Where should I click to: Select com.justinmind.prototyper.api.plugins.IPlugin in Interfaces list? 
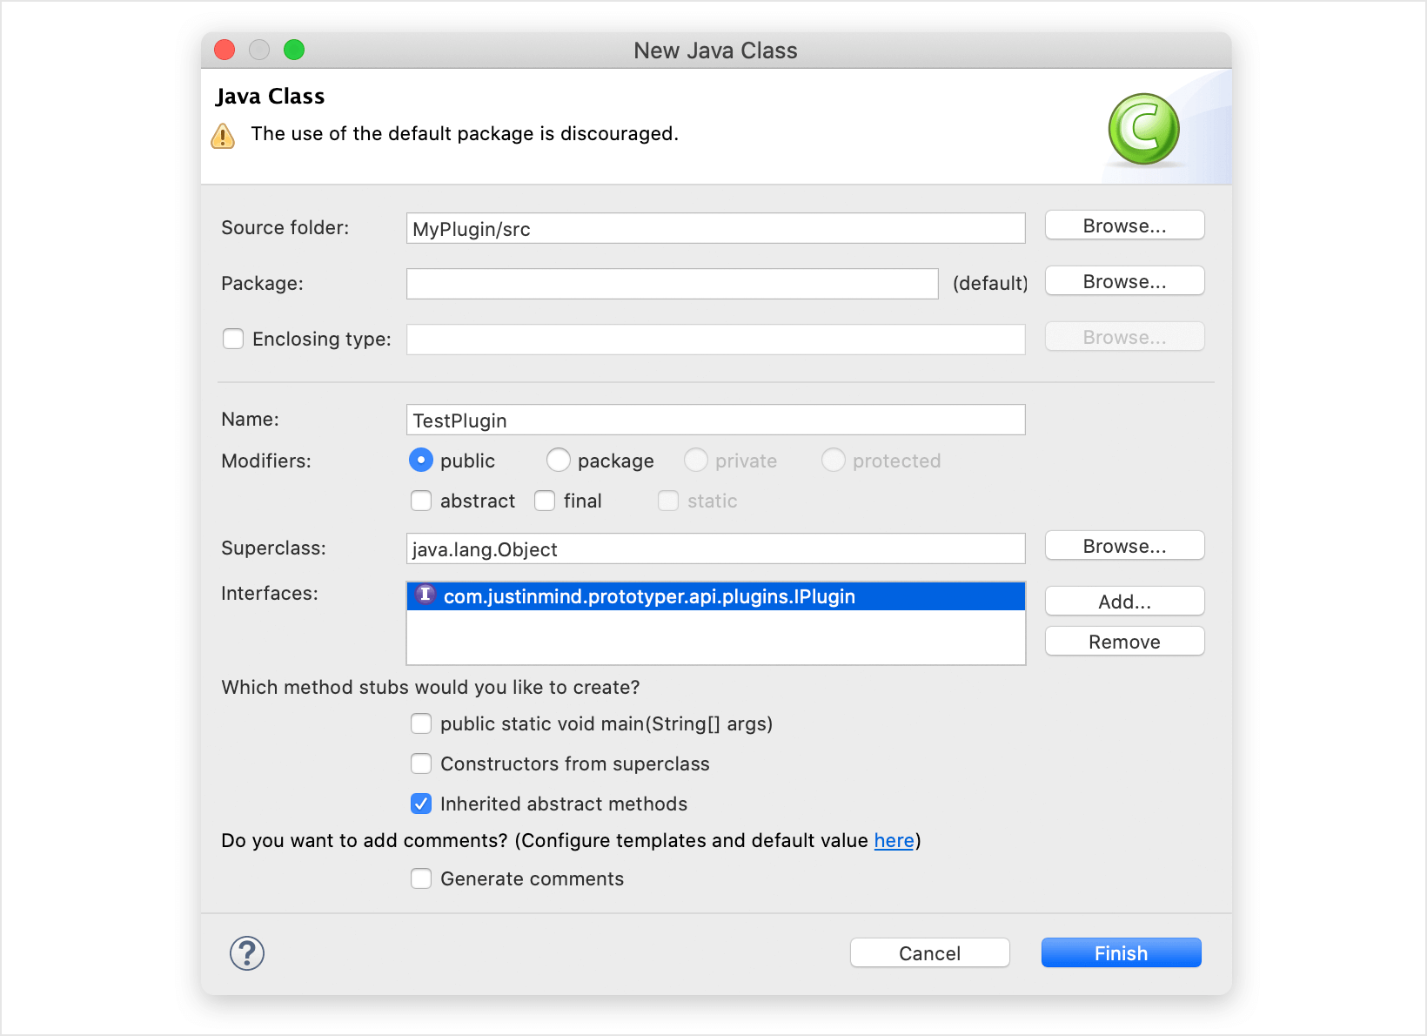pos(715,596)
